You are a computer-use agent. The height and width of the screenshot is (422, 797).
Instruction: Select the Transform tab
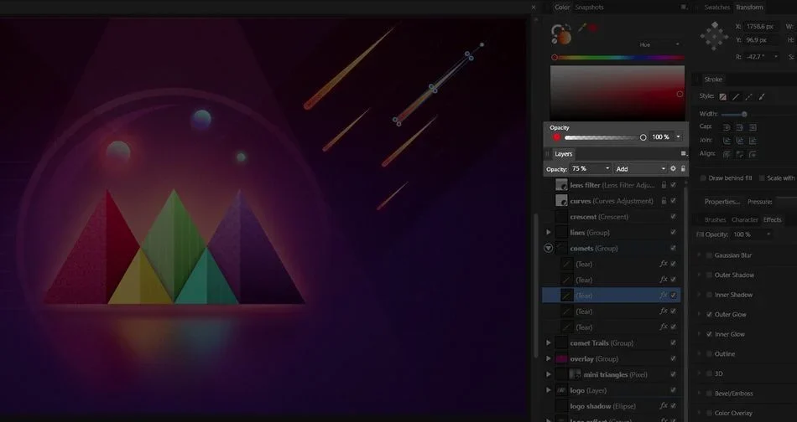[749, 7]
